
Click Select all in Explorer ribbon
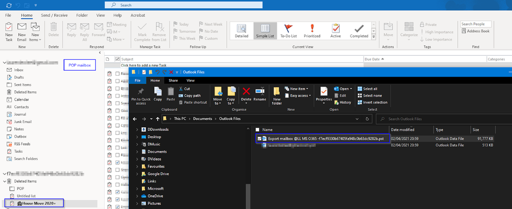(x=367, y=88)
